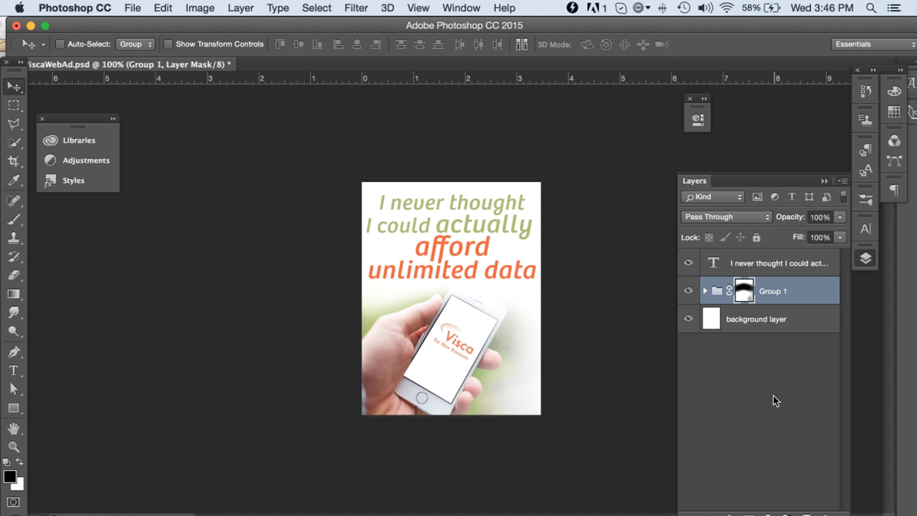Select the Brush tool
The width and height of the screenshot is (917, 516).
click(14, 219)
